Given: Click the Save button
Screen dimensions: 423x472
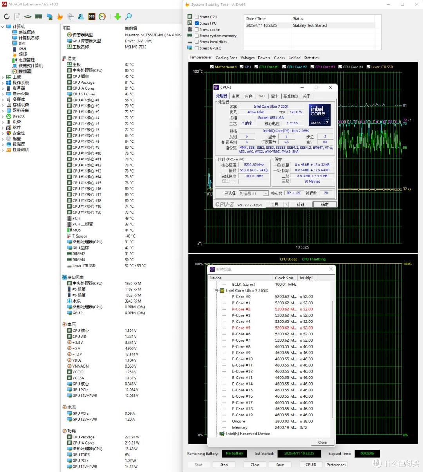Looking at the screenshot, I should (x=280, y=465).
